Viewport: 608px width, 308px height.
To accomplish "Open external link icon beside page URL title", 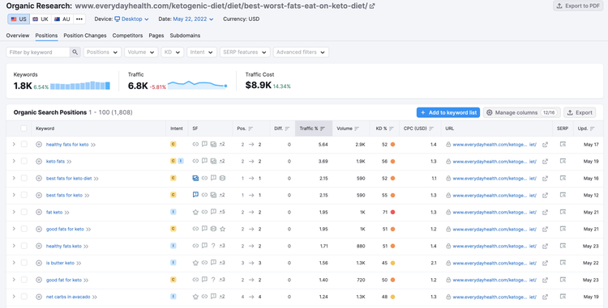I will [372, 6].
